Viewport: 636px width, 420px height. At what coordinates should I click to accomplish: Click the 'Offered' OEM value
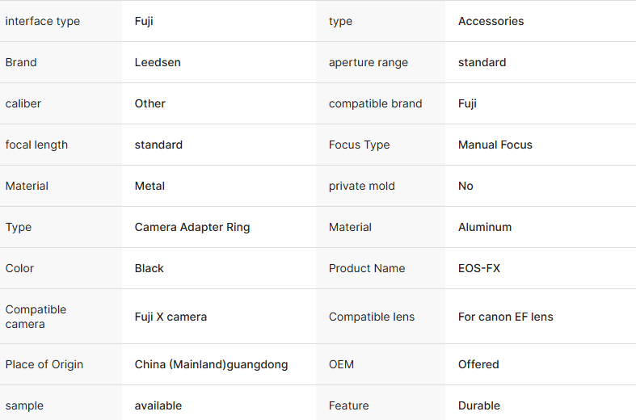click(478, 364)
